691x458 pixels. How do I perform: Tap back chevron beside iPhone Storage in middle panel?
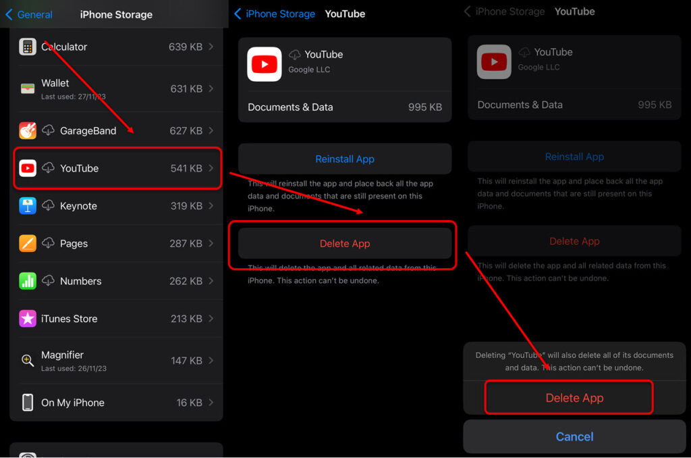[x=238, y=14]
